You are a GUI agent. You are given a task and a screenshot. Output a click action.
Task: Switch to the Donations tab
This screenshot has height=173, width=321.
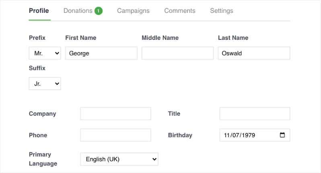coord(78,10)
